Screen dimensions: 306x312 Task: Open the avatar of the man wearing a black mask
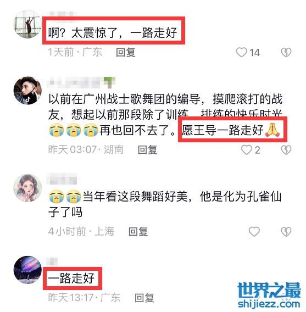click(27, 91)
